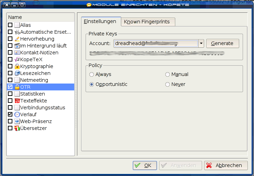Click the Statistiken plugin icon
The height and width of the screenshot is (176, 254).
(x=17, y=94)
